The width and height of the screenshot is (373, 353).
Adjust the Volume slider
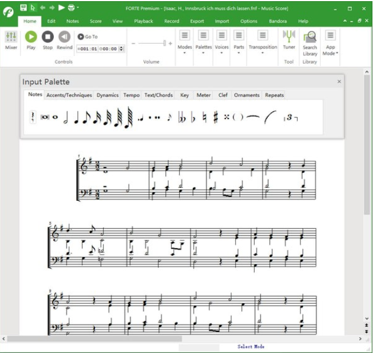[164, 43]
